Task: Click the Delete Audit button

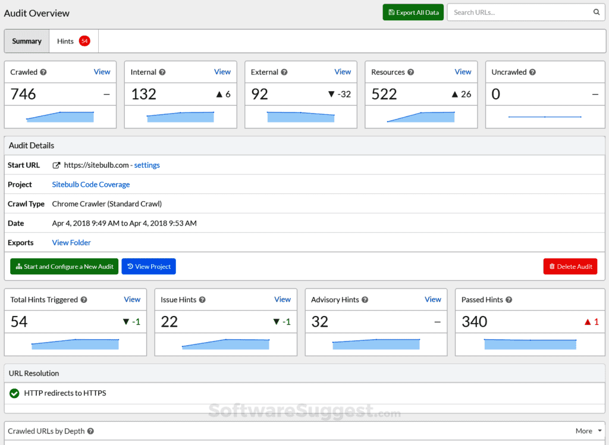Action: click(x=570, y=267)
